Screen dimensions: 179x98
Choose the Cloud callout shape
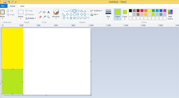coord(85,18)
